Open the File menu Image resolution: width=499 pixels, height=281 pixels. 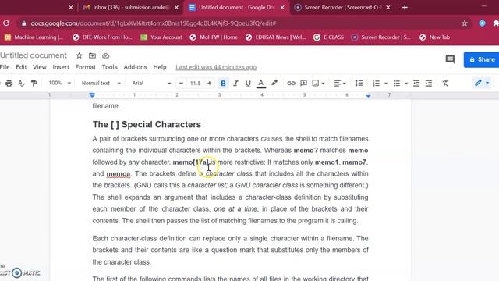coord(5,67)
